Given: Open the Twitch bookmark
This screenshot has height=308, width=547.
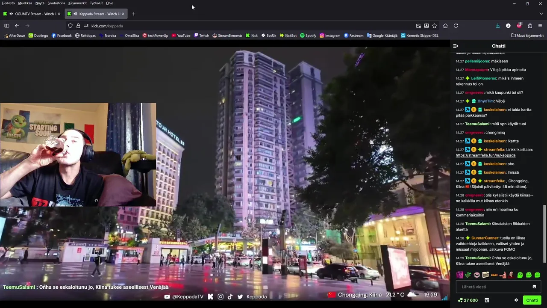Looking at the screenshot, I should click(x=201, y=36).
